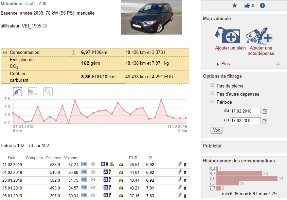Image resolution: width=287 pixels, height=200 pixels.
Task: Toggle the 'Période' checkbox
Action: coord(212,101)
